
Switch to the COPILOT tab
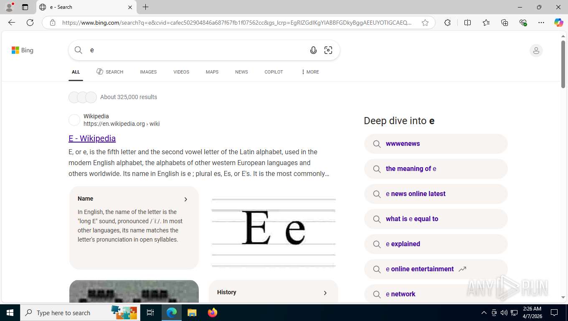[274, 72]
